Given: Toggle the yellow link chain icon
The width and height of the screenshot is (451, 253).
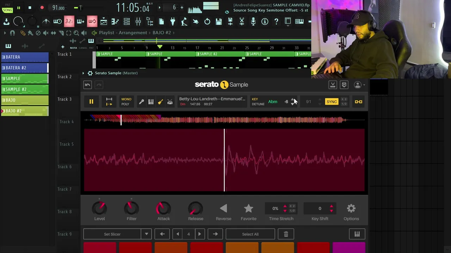Looking at the screenshot, I should (358, 102).
